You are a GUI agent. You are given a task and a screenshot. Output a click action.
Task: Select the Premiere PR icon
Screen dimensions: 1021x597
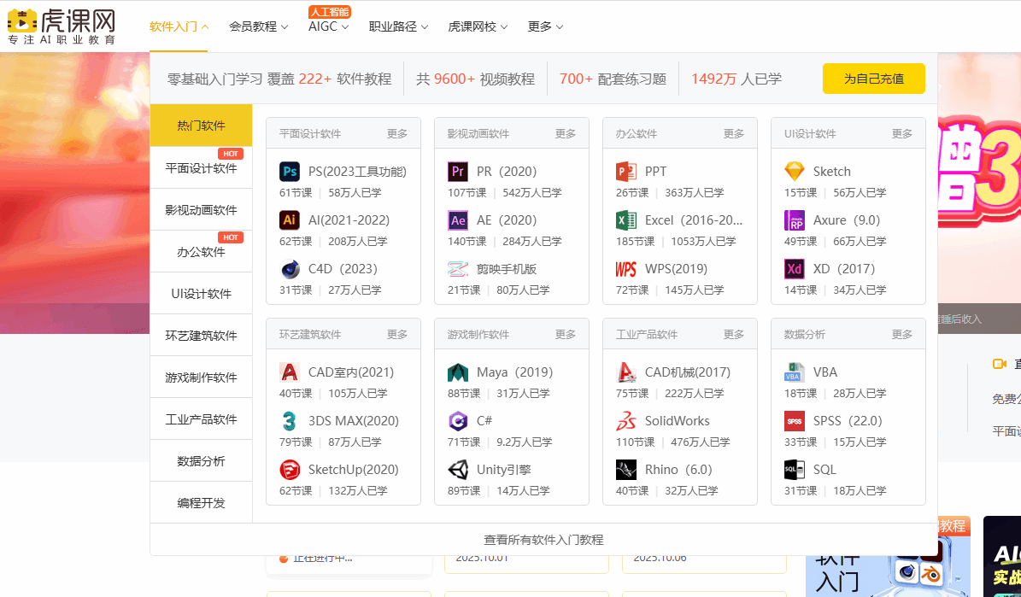coord(458,172)
